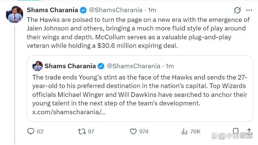Open the x.com/shamscharania/... link

(69, 112)
